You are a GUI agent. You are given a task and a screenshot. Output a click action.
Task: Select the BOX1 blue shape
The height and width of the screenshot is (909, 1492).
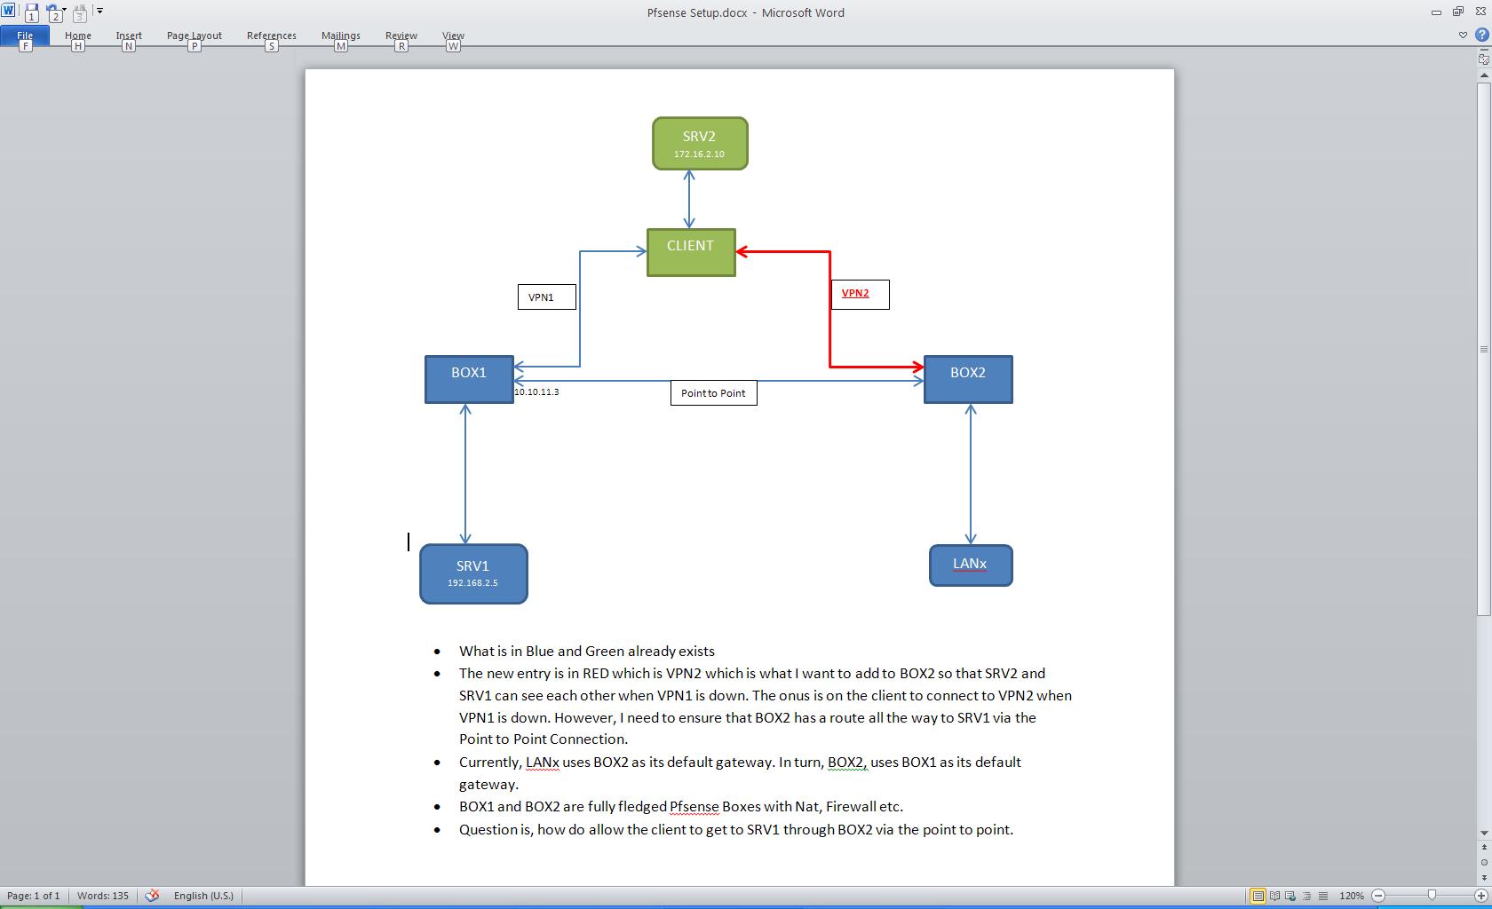click(x=469, y=379)
